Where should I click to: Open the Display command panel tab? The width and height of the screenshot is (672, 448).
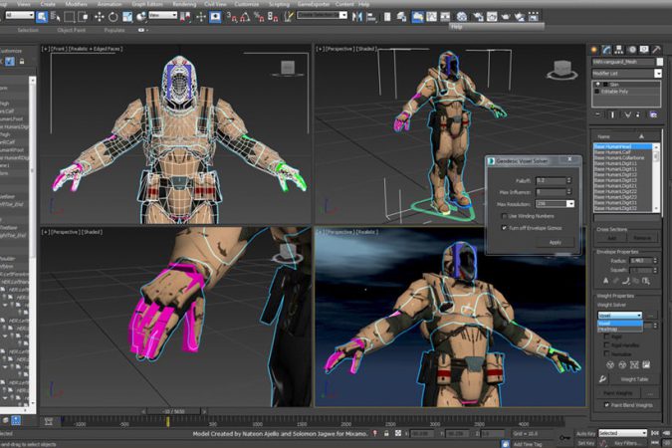pos(644,50)
